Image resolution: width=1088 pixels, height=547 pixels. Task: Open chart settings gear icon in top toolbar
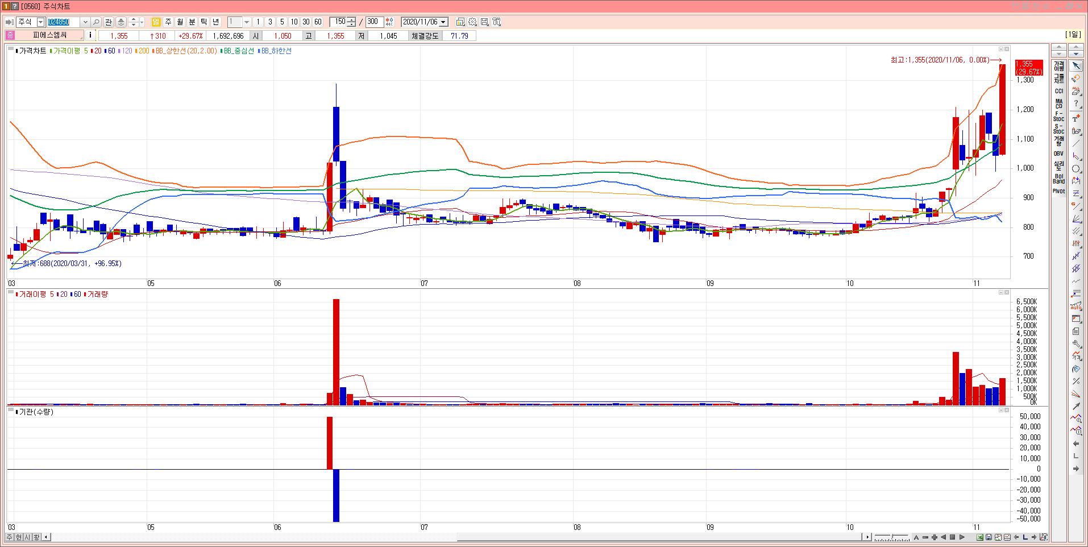pyautogui.click(x=472, y=22)
